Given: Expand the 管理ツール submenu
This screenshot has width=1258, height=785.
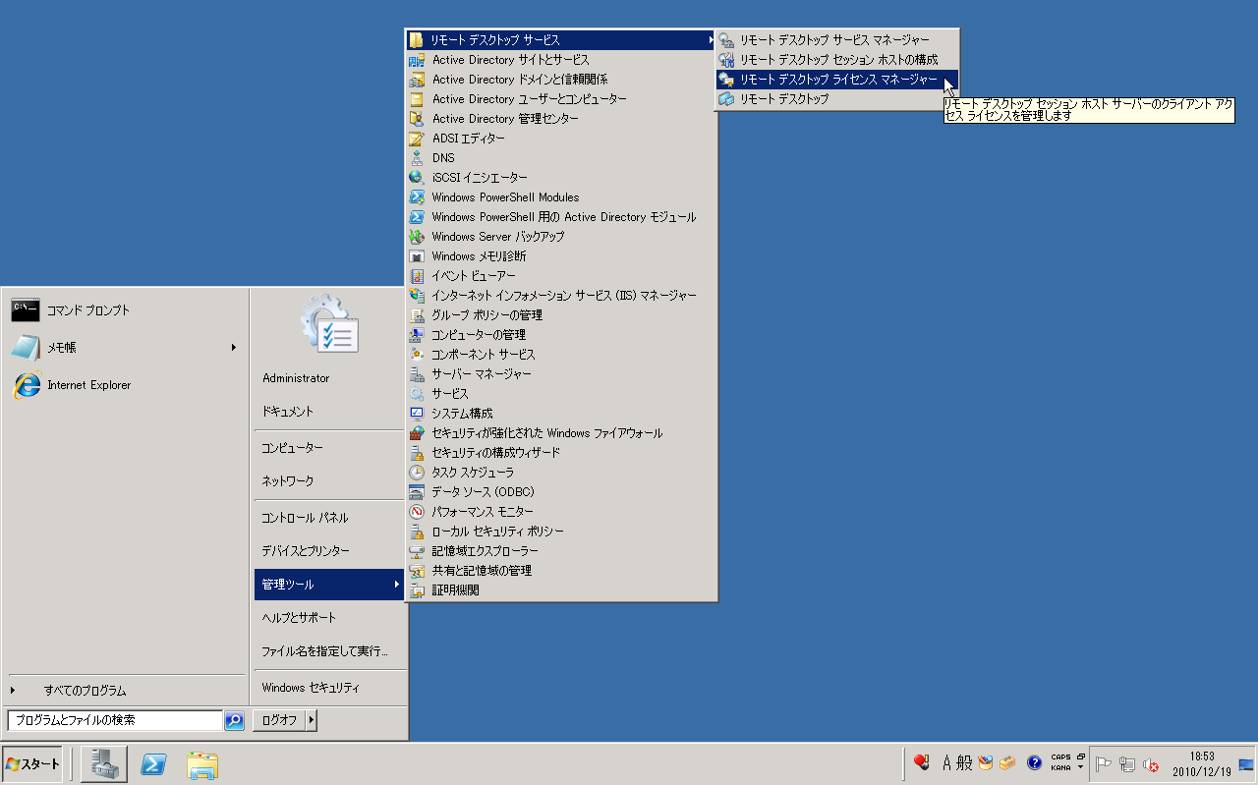Looking at the screenshot, I should pos(329,585).
